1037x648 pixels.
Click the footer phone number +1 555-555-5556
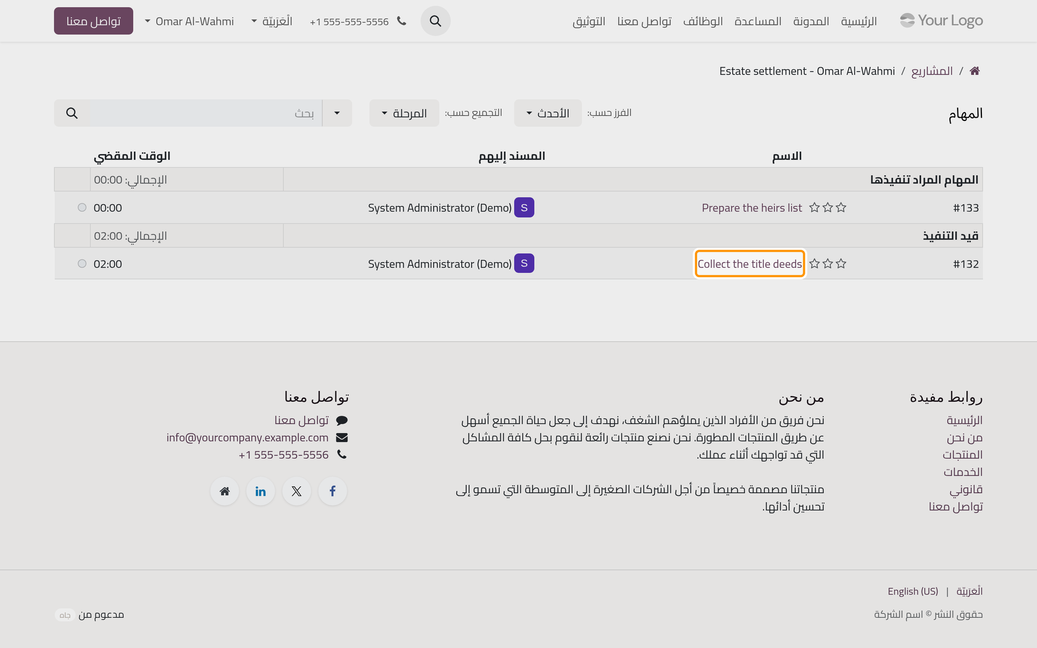[284, 455]
